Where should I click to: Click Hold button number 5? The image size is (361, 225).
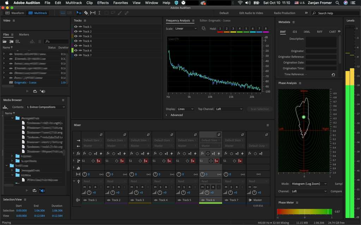246,29
